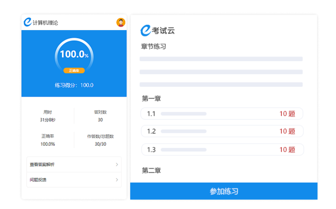Screen dimensions: 336x209
Task: Click the 练习得分: 100.0 text
Action: 74,85
